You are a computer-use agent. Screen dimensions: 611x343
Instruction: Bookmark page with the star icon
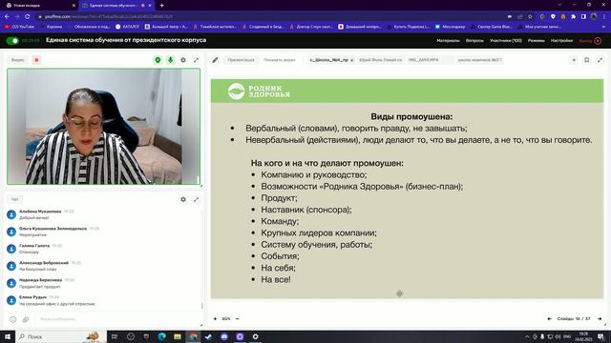(530, 17)
